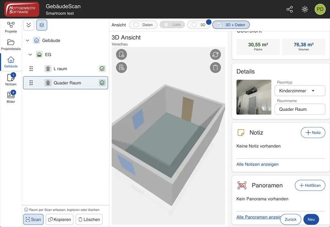The image size is (330, 227).
Task: Open the share icon in header
Action: 290,9
